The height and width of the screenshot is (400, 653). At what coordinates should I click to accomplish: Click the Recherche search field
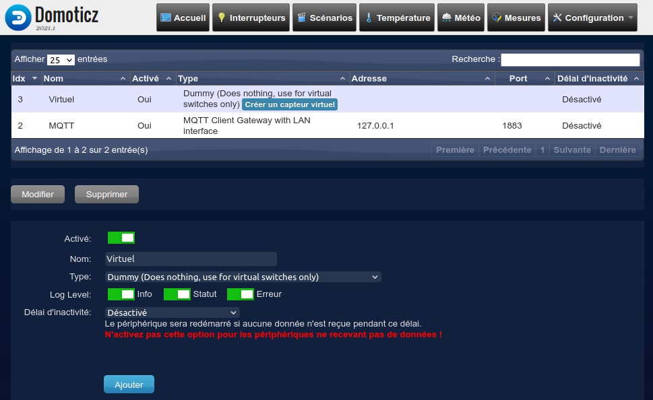569,60
